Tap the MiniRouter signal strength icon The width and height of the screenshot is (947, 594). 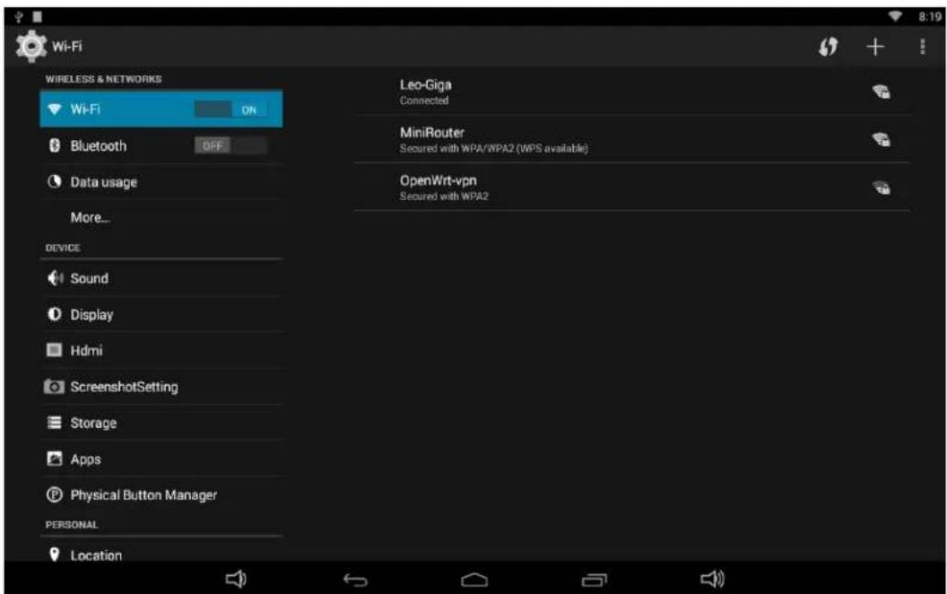click(x=882, y=140)
